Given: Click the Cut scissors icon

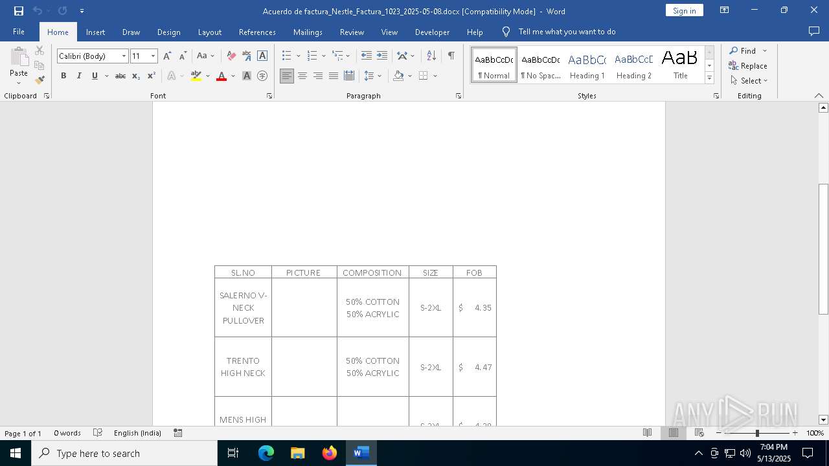Looking at the screenshot, I should coord(40,50).
